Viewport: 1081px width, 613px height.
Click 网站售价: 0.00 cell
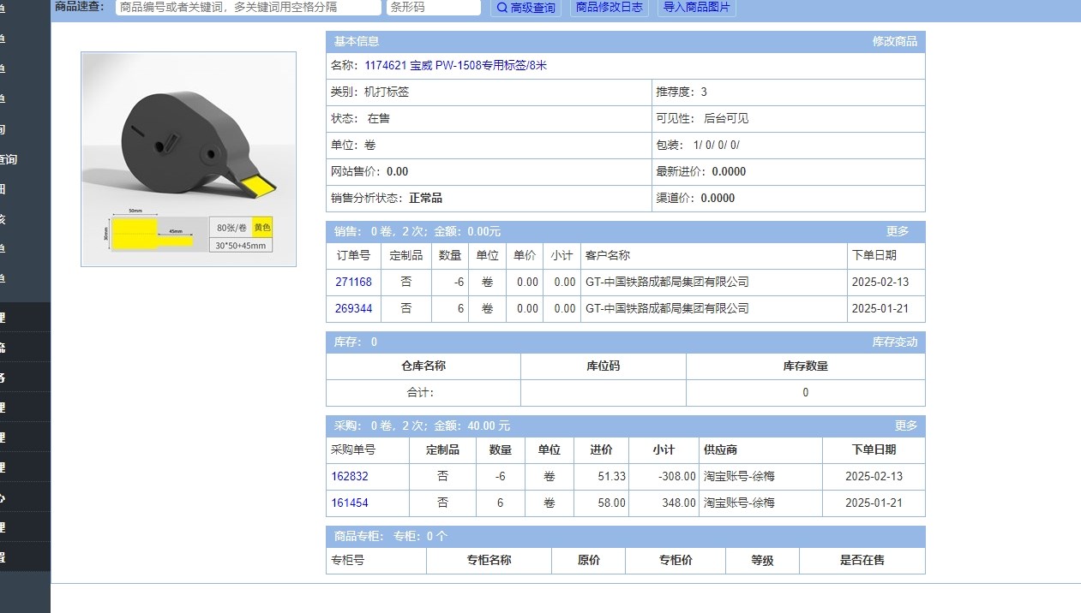tap(489, 171)
